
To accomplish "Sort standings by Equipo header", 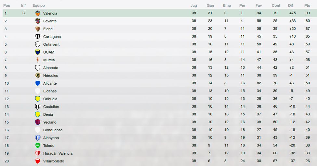I will (39, 6).
